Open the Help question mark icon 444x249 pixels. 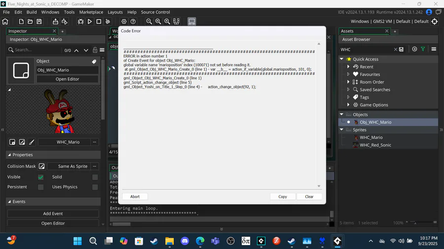click(133, 22)
